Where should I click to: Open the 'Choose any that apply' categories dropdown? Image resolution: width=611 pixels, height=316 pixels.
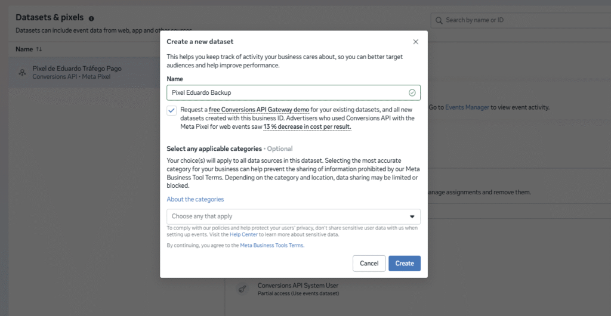click(x=286, y=216)
